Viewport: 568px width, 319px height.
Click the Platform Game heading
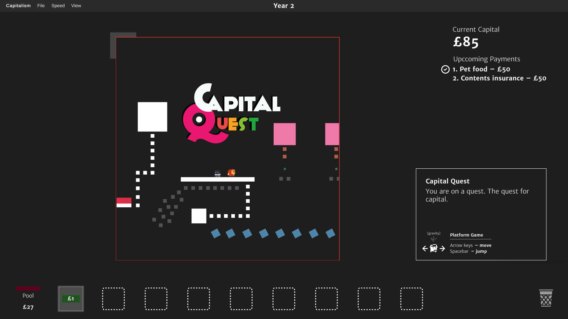467,235
